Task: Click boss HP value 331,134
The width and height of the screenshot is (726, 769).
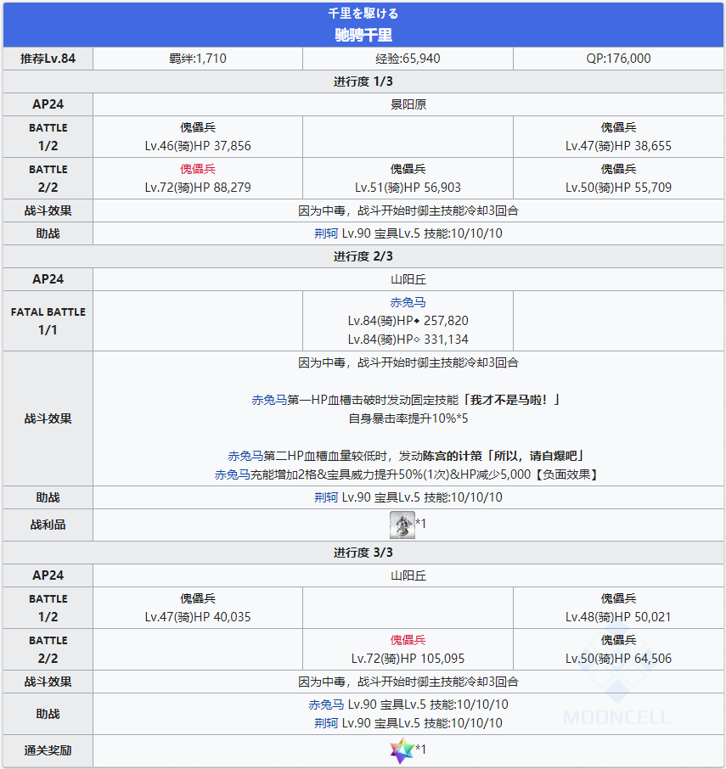Action: 446,340
